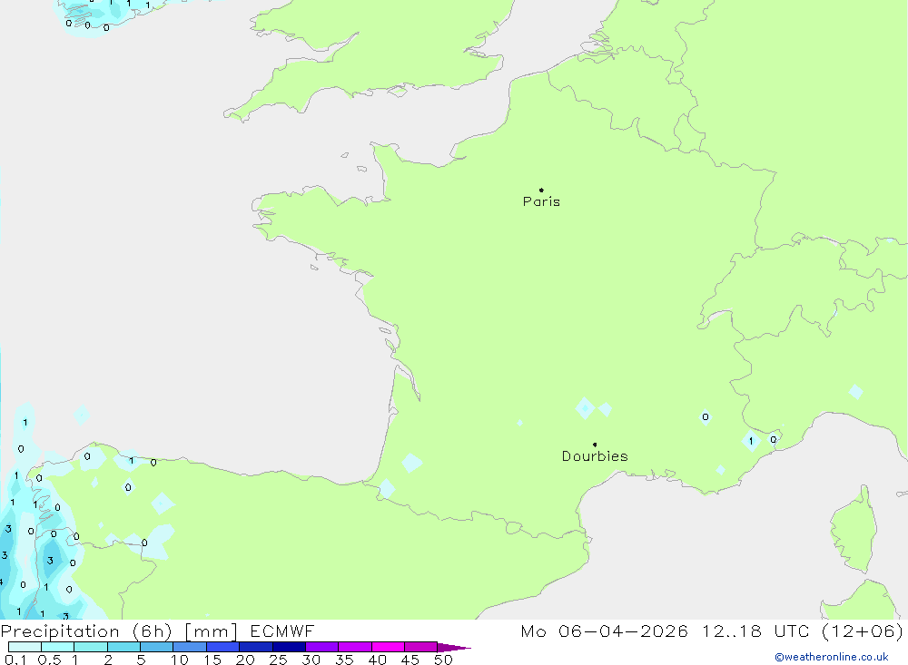The width and height of the screenshot is (908, 665).
Task: Click the Dourbies city label
Action: [595, 456]
